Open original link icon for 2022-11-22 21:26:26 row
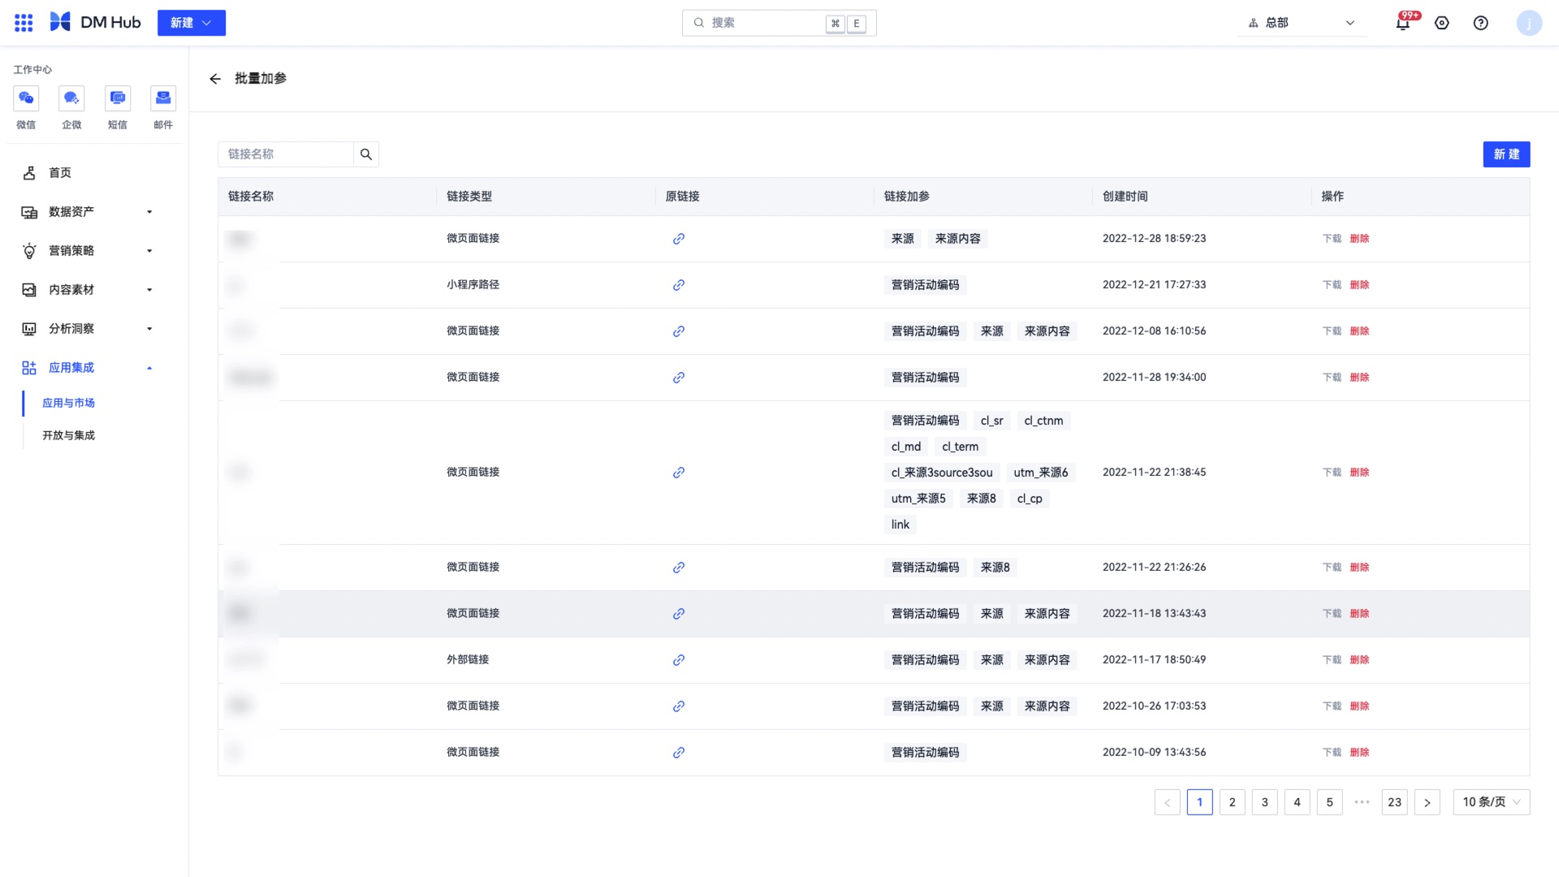Screen dimensions: 1559x877 (x=679, y=568)
